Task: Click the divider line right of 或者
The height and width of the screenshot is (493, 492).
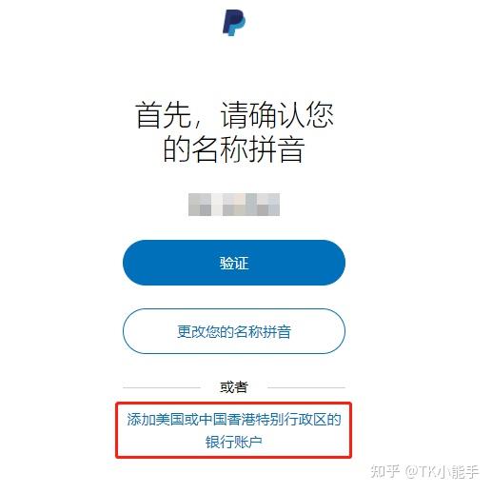Action: pos(306,387)
